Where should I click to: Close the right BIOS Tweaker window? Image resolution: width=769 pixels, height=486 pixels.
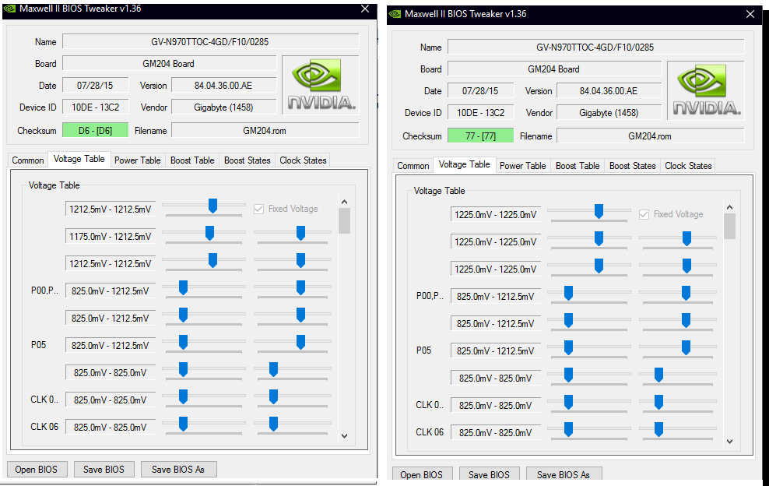750,14
